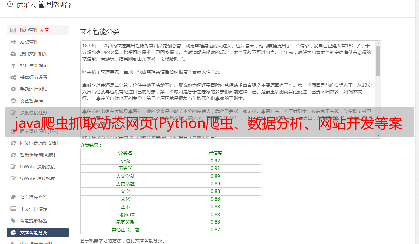Viewport: 419px width, 244px height.
Task: Open UWriter原创标题 menu entry
Action: (x=37, y=178)
